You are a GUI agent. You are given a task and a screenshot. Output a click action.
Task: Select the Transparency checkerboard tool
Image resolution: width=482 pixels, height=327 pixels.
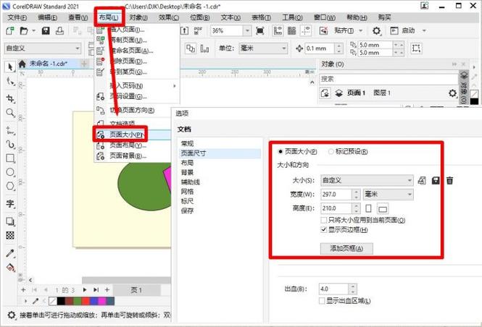coord(10,235)
